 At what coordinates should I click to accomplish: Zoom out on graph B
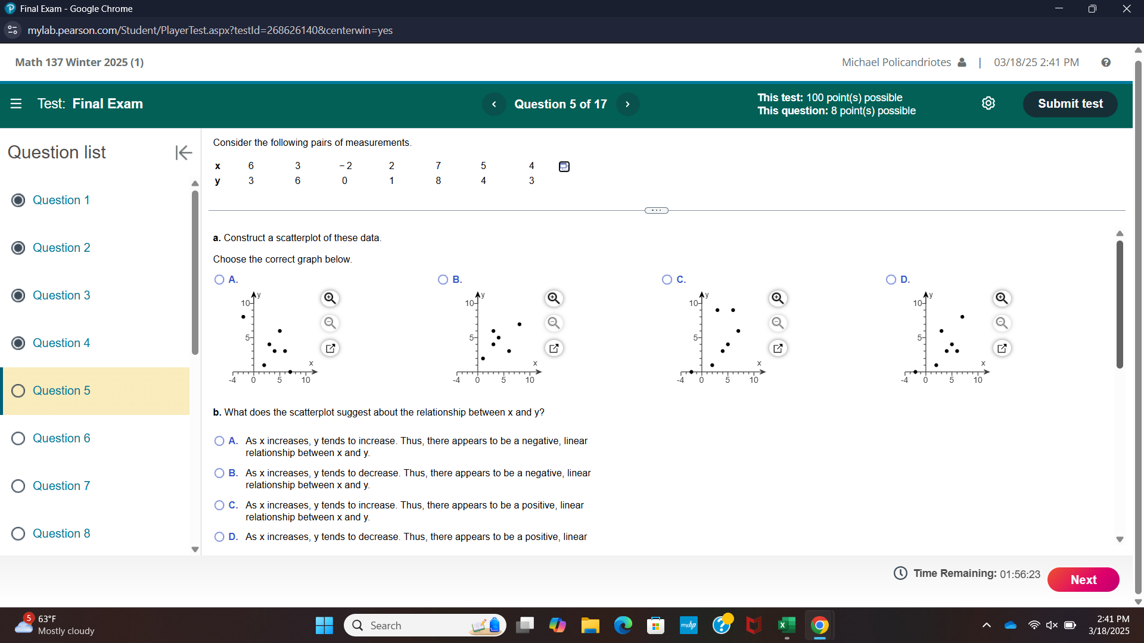554,323
